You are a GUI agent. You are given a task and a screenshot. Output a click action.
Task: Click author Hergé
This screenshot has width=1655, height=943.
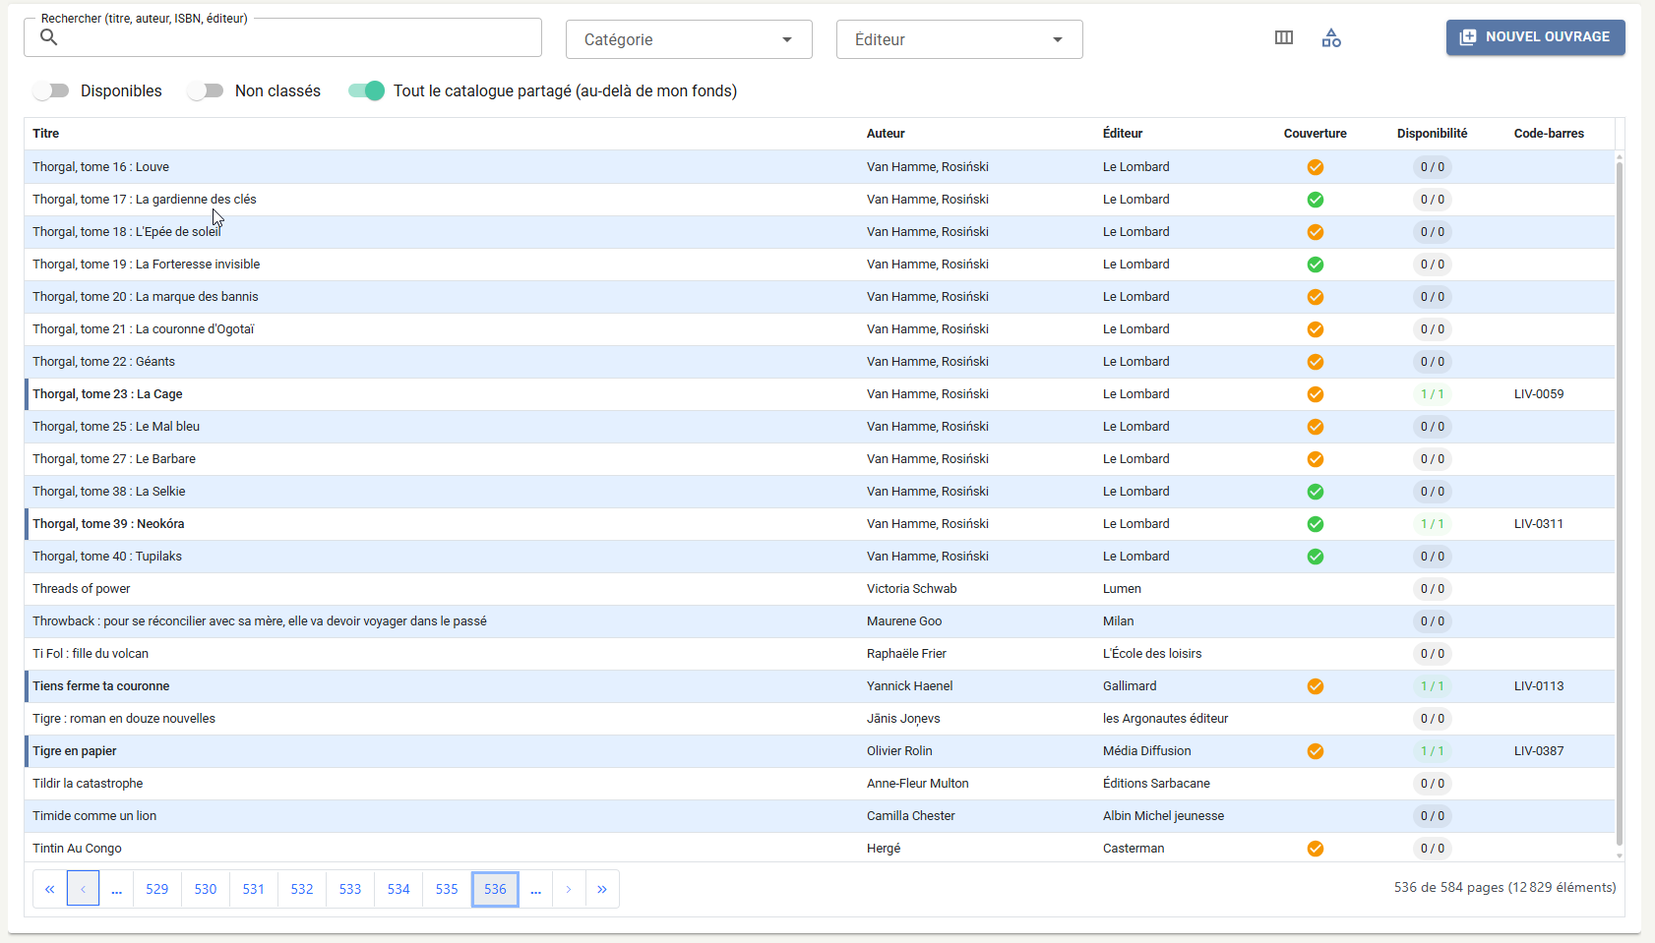884,849
